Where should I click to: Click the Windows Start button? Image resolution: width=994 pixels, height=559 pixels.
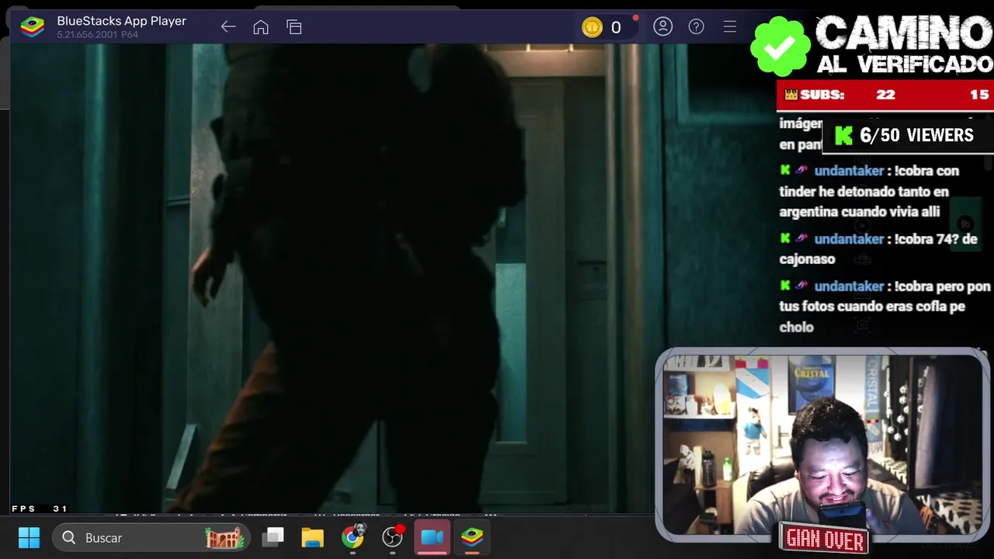point(29,537)
